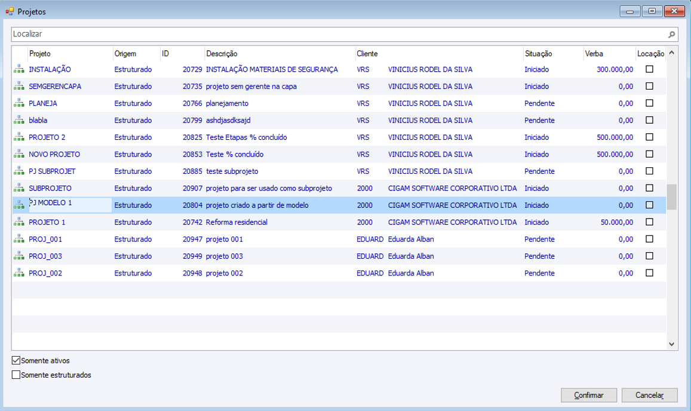
Task: Click the project icon for SEMGERENCAPA row
Action: tap(19, 87)
